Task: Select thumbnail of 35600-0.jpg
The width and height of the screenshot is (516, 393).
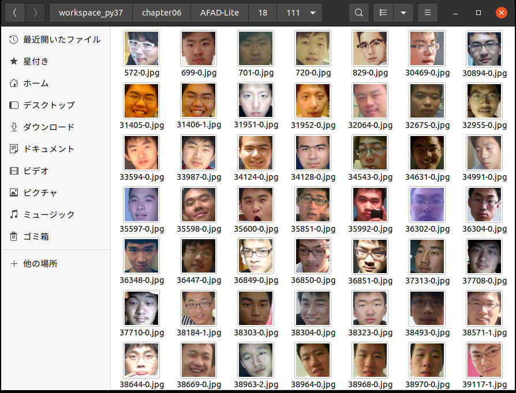Action: [x=256, y=205]
